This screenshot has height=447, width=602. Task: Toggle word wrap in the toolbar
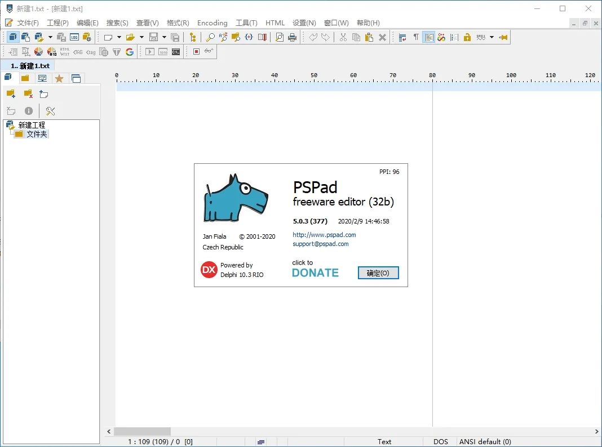(x=401, y=37)
